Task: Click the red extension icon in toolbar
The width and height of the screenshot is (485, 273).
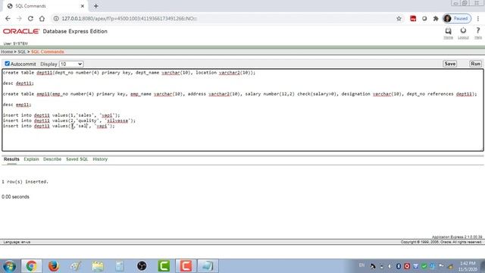Action: point(413,18)
